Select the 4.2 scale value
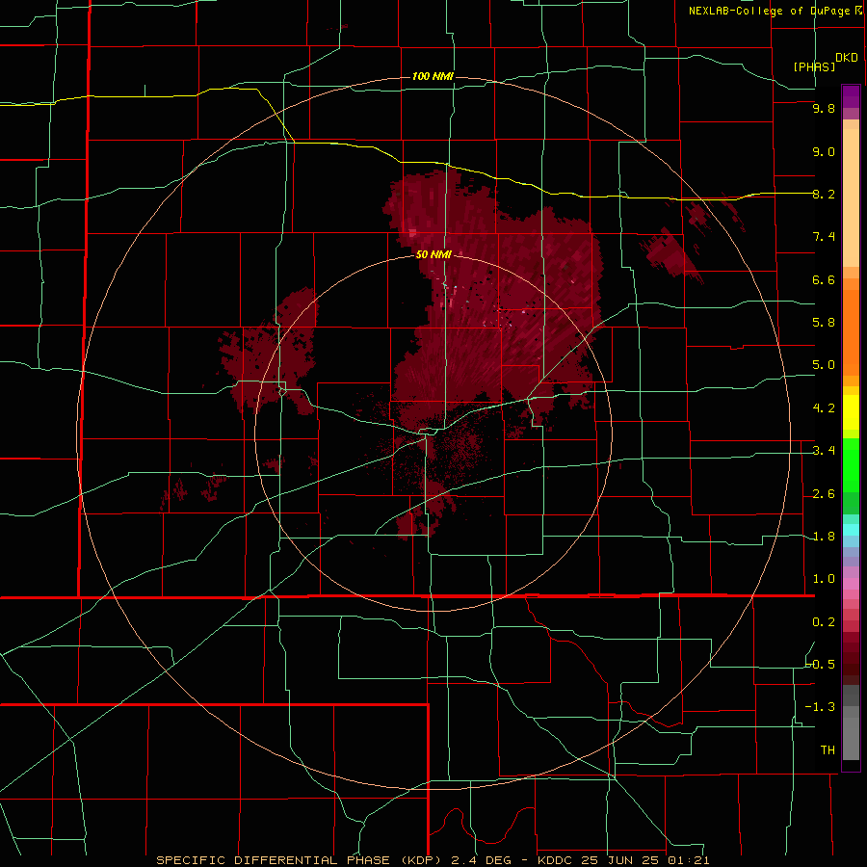This screenshot has height=867, width=867. click(x=824, y=408)
